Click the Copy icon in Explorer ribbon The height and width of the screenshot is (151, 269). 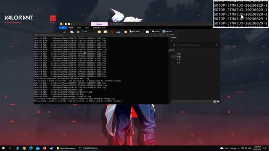pos(72,32)
